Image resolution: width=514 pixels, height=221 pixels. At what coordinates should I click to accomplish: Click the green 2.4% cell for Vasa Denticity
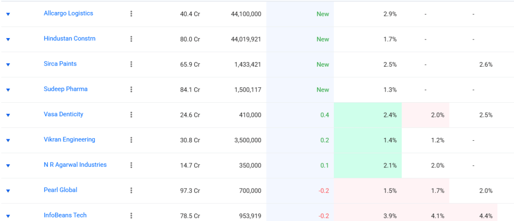pos(367,115)
